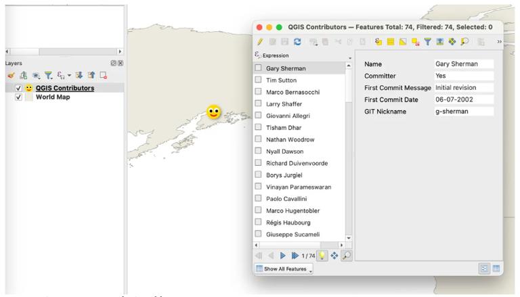This screenshot has width=520, height=297.
Task: Reload the attribute table with refresh icon
Action: (x=297, y=42)
